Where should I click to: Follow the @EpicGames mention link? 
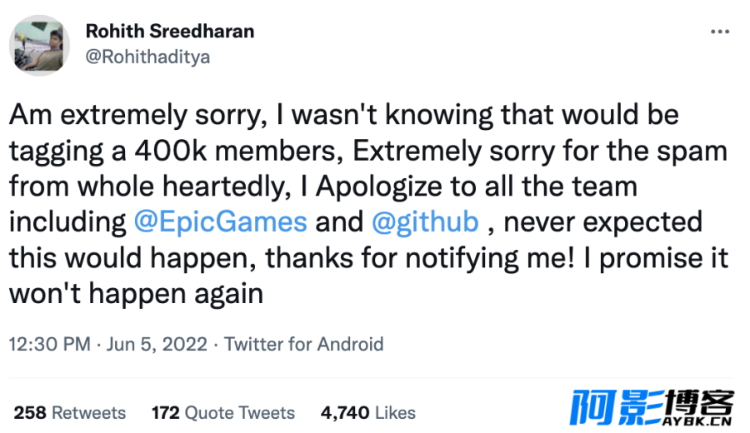pos(221,221)
